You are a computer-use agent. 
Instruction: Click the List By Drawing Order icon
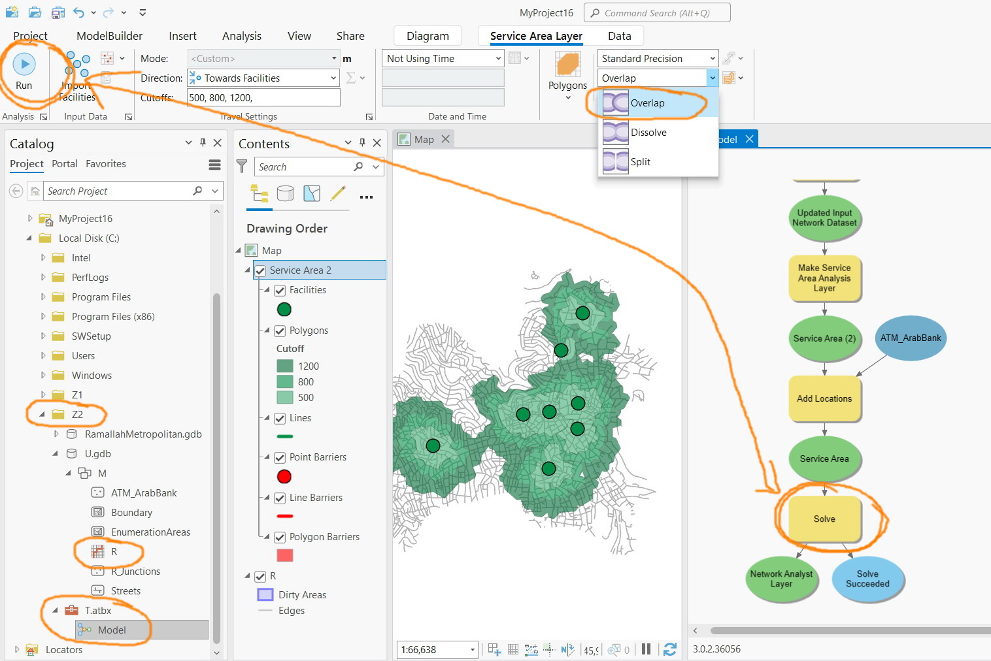pyautogui.click(x=259, y=194)
